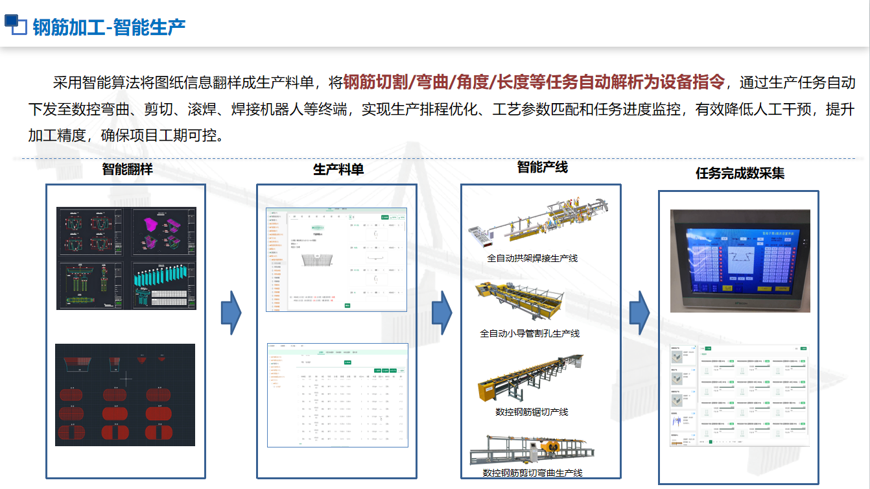Click the blue square logo beside the title
This screenshot has height=489, width=870.
[16, 24]
